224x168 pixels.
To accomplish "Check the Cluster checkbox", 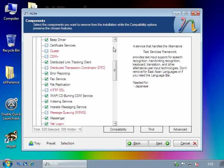I will click(46, 51).
